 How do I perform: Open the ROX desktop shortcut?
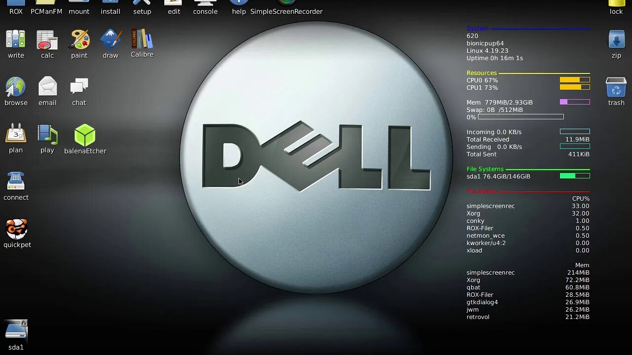[x=16, y=7]
